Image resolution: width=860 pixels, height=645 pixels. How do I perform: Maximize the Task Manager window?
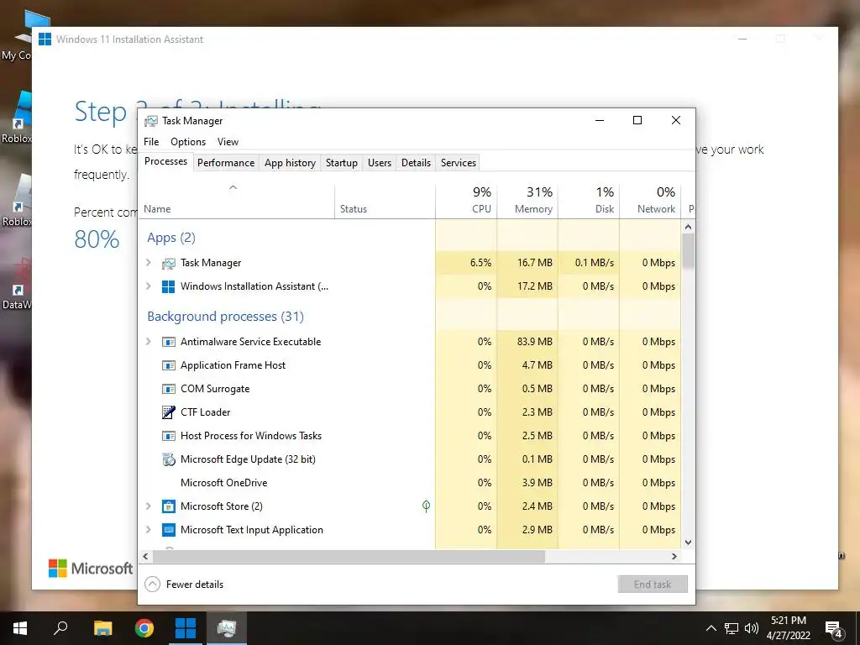coord(637,120)
